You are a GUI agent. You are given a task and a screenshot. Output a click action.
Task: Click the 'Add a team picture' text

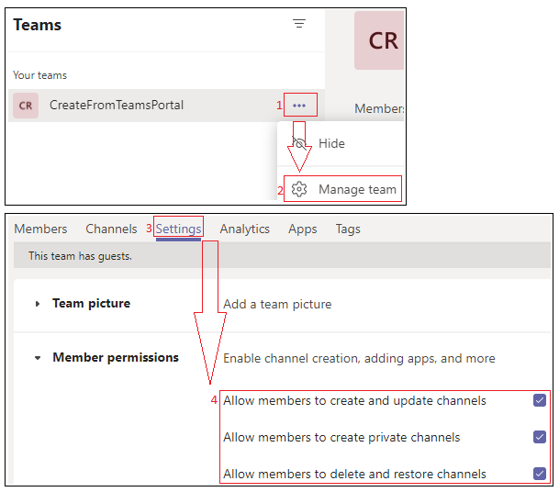tap(277, 305)
